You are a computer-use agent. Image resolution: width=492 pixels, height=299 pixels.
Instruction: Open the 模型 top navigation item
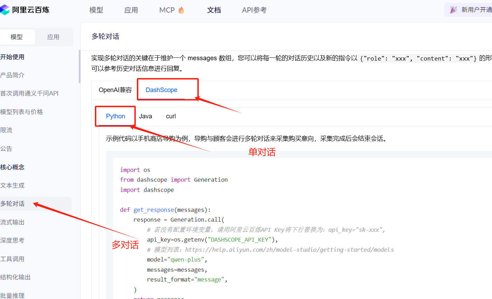(96, 10)
